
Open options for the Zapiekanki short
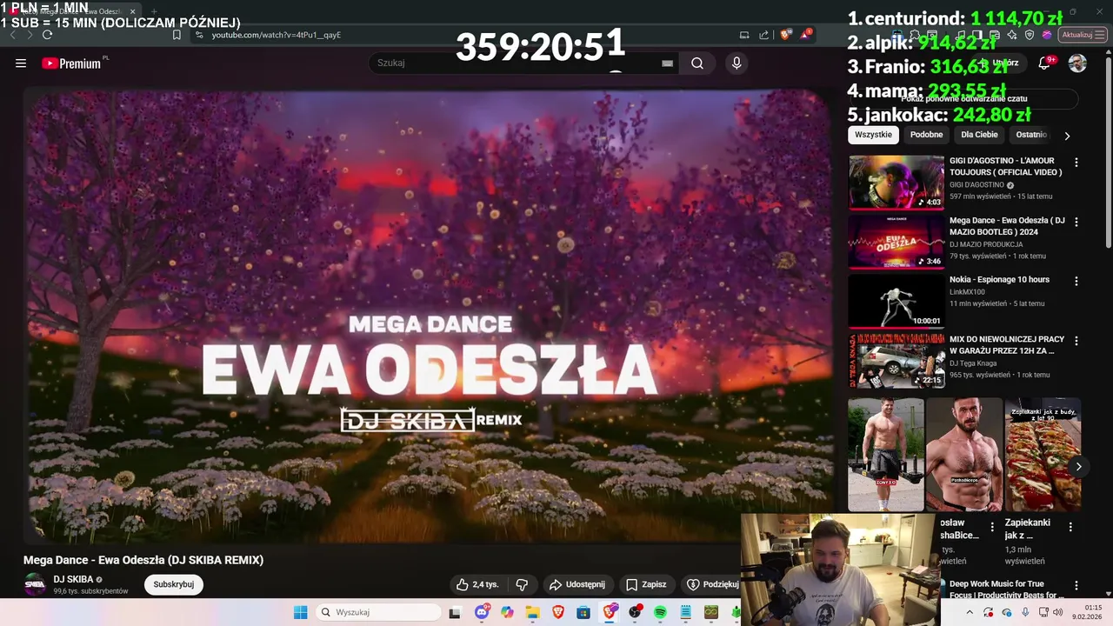pos(1070,527)
